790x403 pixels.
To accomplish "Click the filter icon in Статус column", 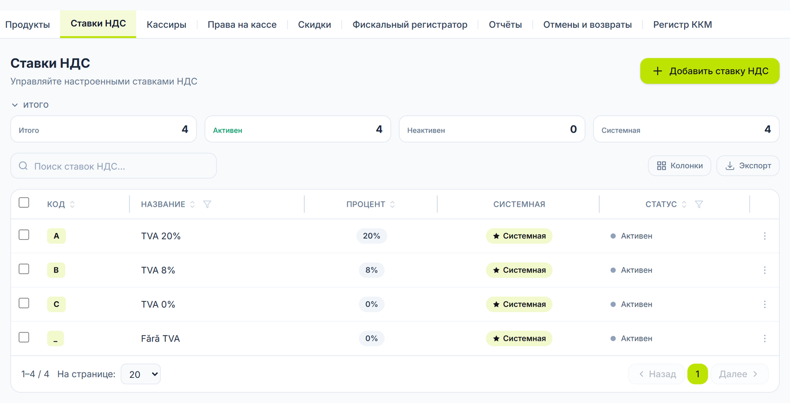I will pos(699,204).
